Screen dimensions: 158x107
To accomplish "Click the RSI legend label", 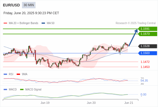I will point(11,74).
